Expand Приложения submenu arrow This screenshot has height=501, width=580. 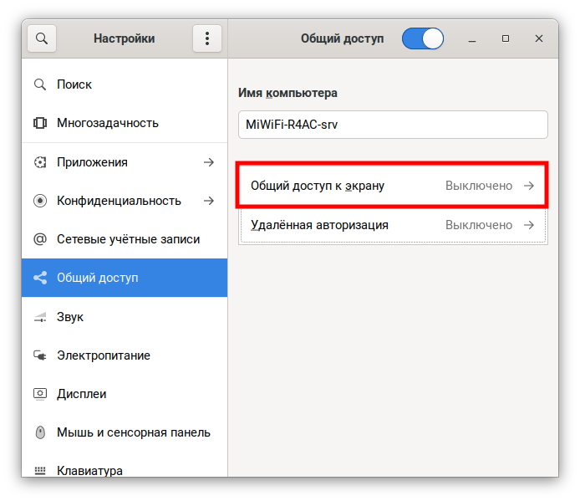tap(208, 162)
